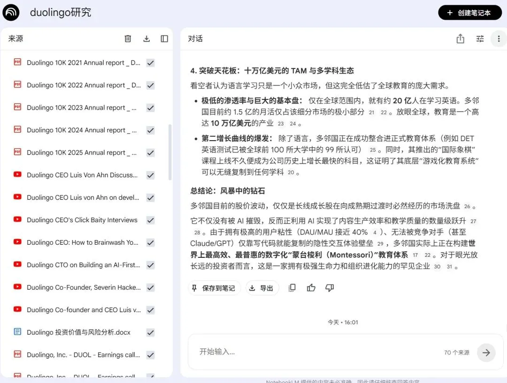Click the thumbs up icon
507x383 pixels.
[x=311, y=288]
